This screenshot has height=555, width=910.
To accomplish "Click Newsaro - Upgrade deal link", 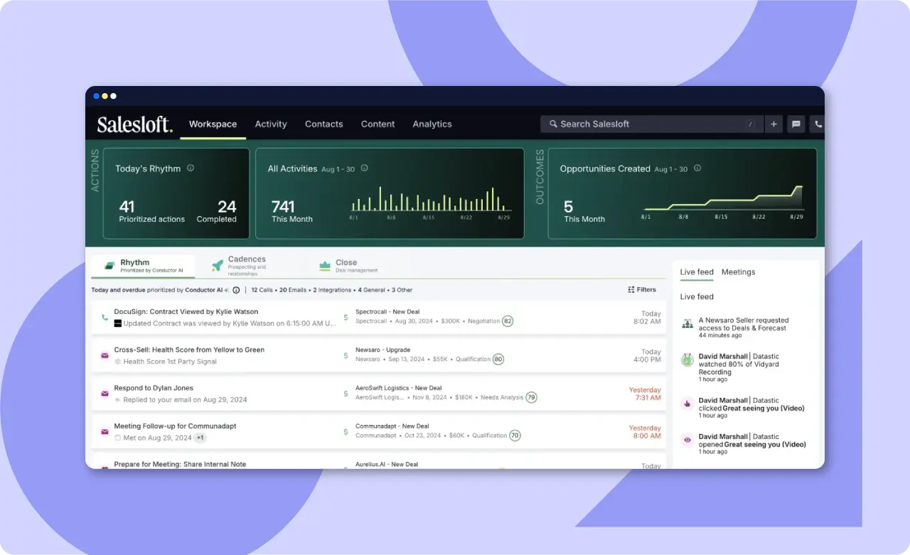I will tap(382, 350).
